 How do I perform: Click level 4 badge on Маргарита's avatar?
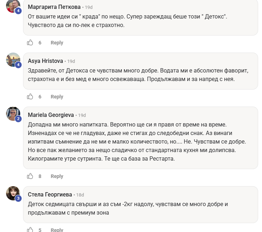(x=18, y=11)
